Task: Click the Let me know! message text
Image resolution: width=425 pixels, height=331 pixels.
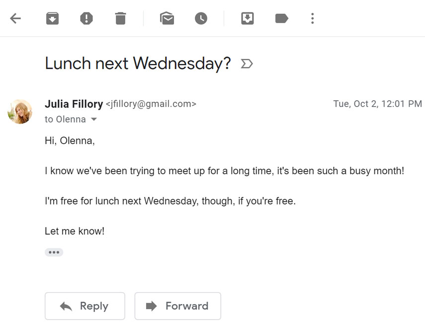Action: tap(75, 231)
